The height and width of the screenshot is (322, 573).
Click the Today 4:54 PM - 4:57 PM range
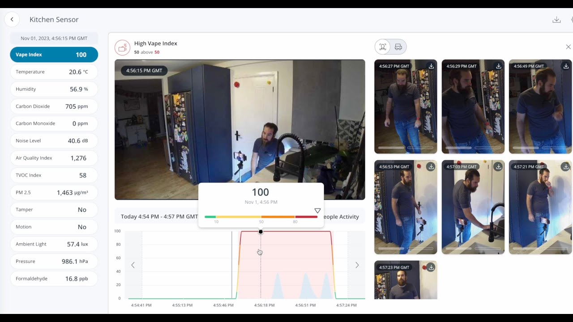(x=159, y=216)
